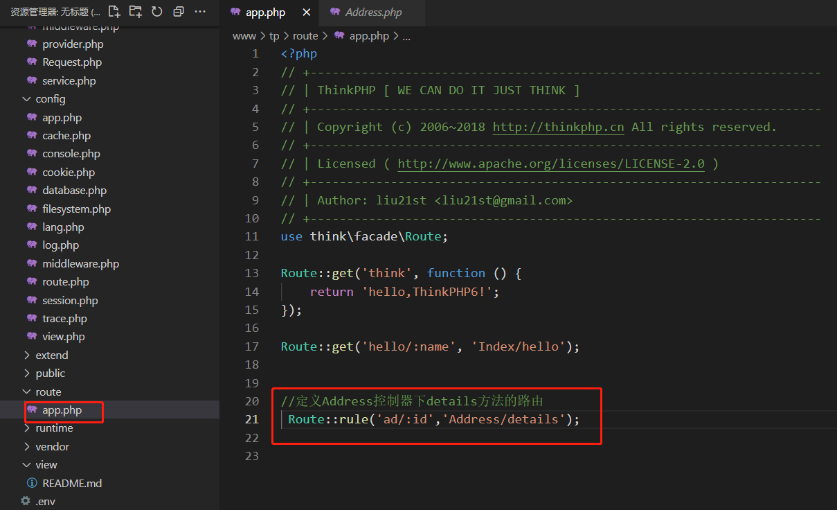Click the PHP icon on the Address.php tab
The height and width of the screenshot is (510, 837).
click(335, 12)
